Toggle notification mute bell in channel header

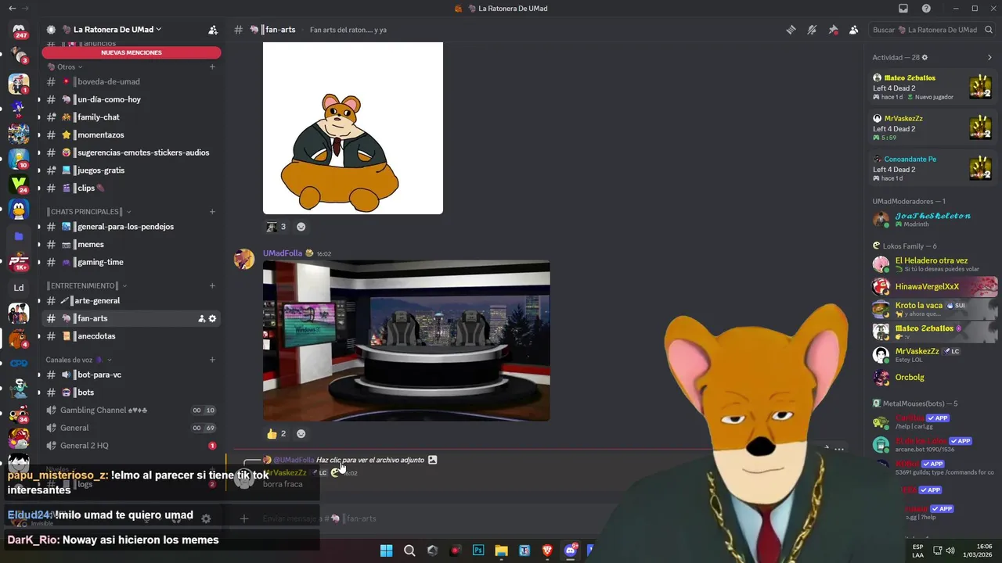point(812,30)
